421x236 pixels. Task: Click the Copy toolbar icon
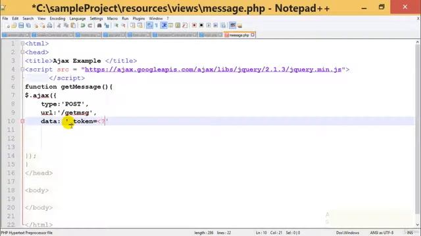pos(66,26)
